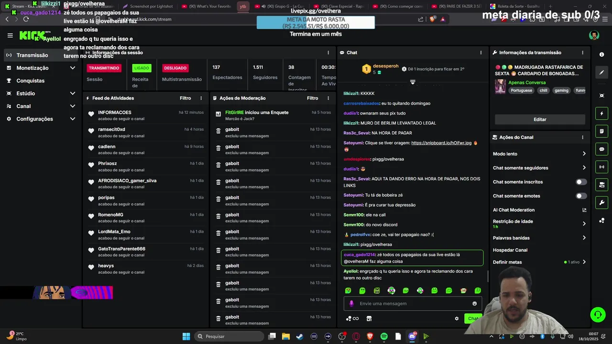The width and height of the screenshot is (612, 344).
Task: Switch to Screenshot por Lightshot tab
Action: coord(148,6)
